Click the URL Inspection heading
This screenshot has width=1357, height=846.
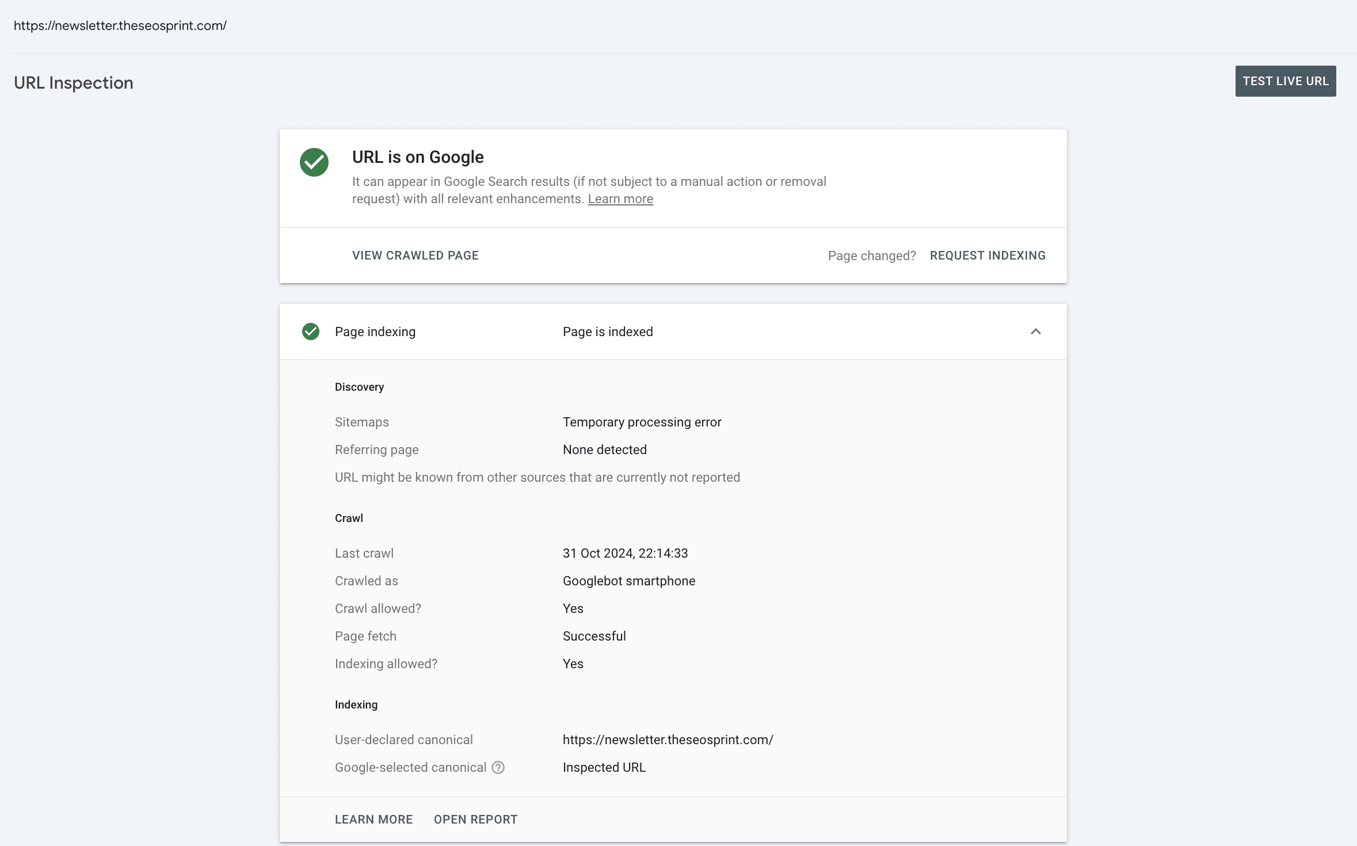pos(74,83)
